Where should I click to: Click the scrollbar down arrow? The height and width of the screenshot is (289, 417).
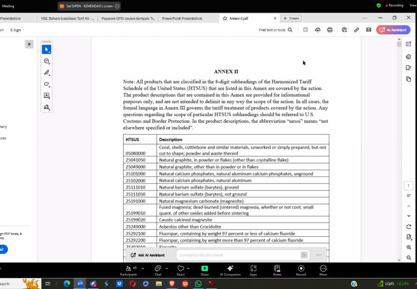[399, 260]
